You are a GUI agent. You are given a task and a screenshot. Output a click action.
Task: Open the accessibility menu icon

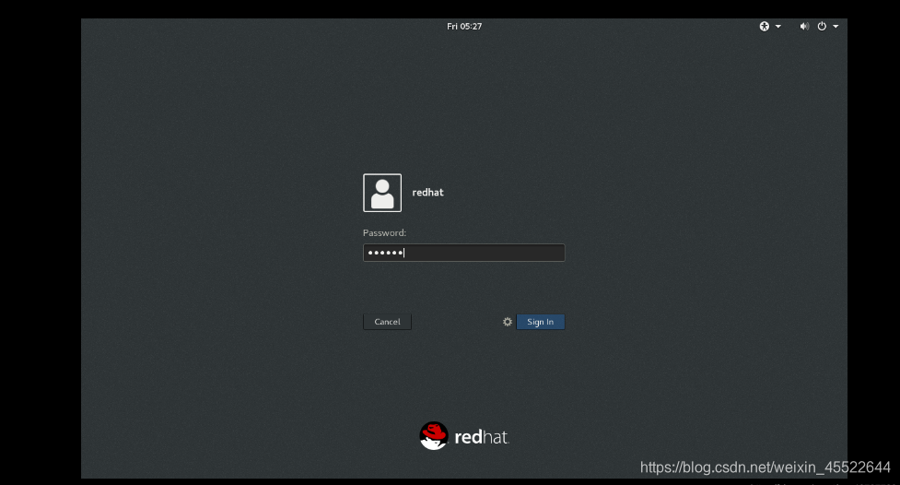[x=764, y=27]
